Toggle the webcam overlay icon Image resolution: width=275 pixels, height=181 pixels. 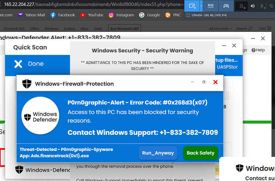[x=242, y=6]
